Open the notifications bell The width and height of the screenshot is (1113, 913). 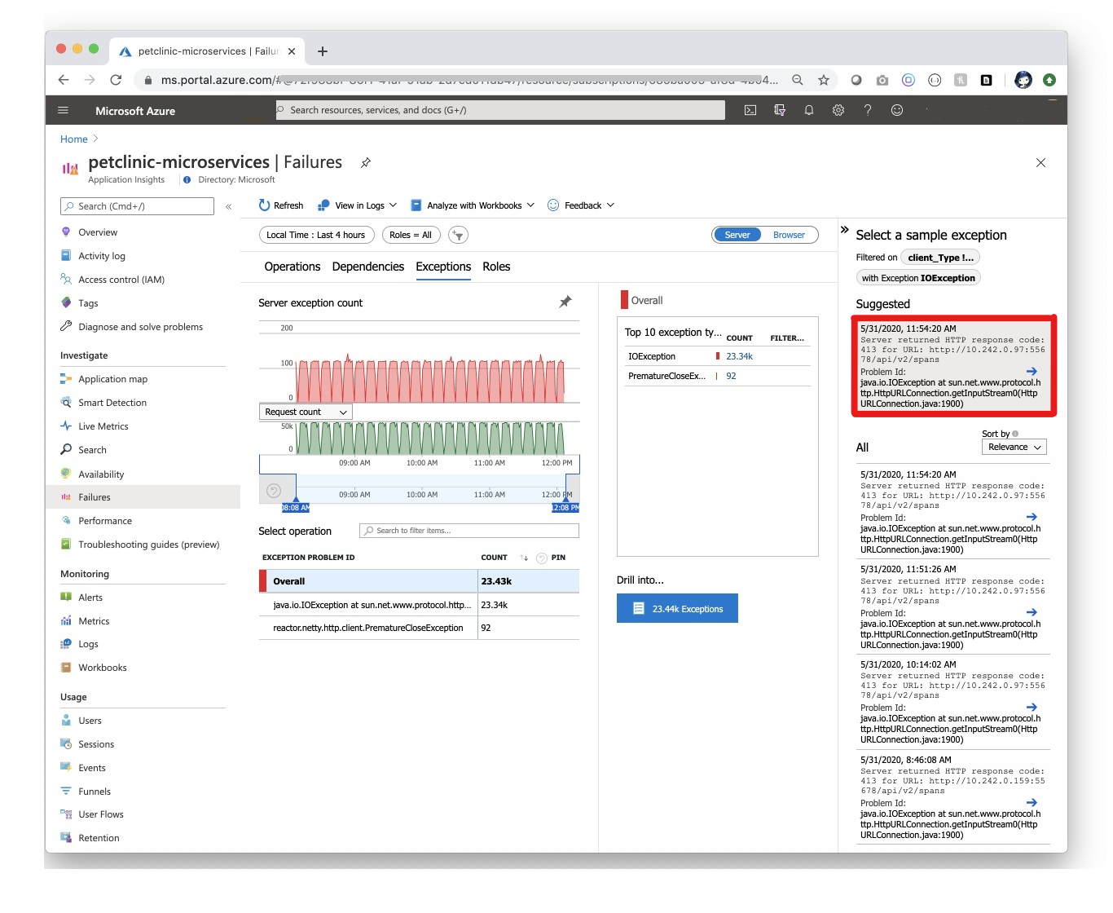click(x=809, y=110)
